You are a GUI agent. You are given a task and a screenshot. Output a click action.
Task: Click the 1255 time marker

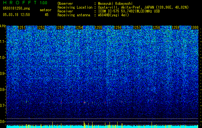98,28
